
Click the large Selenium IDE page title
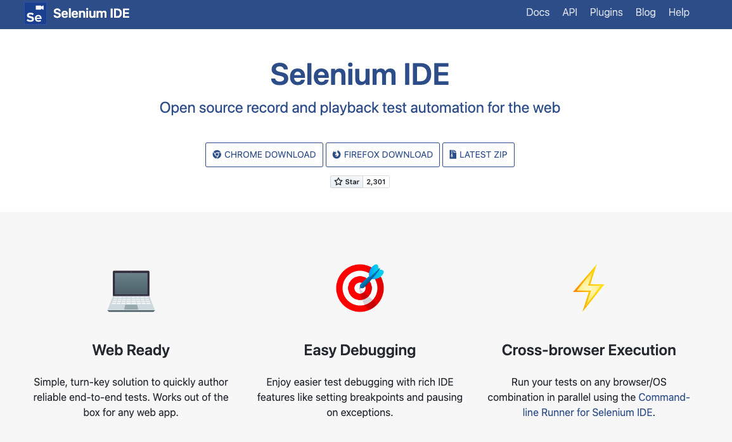[x=360, y=75]
